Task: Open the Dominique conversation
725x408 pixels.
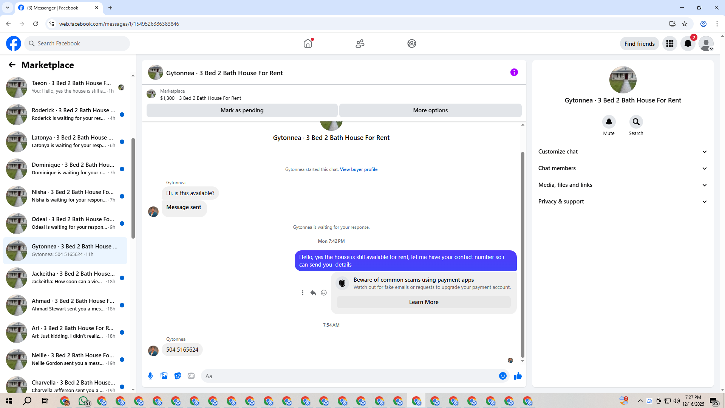Action: [x=65, y=169]
